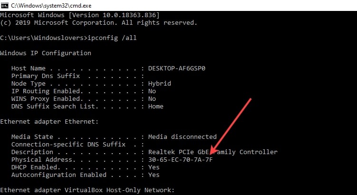This screenshot has height=195, width=357.
Task: Click the C:\Windows\system32\cmd.exe title text
Action: (x=51, y=5)
